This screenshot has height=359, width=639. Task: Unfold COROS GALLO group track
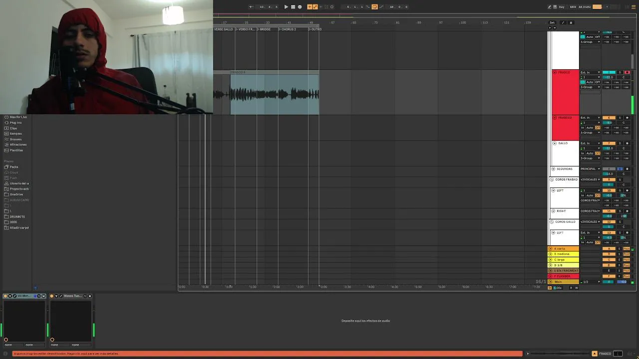click(x=552, y=222)
